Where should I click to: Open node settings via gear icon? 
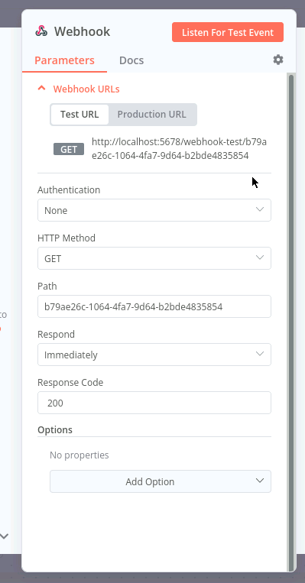[278, 60]
